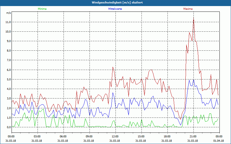Click the "03:00" time label

coord(38,137)
